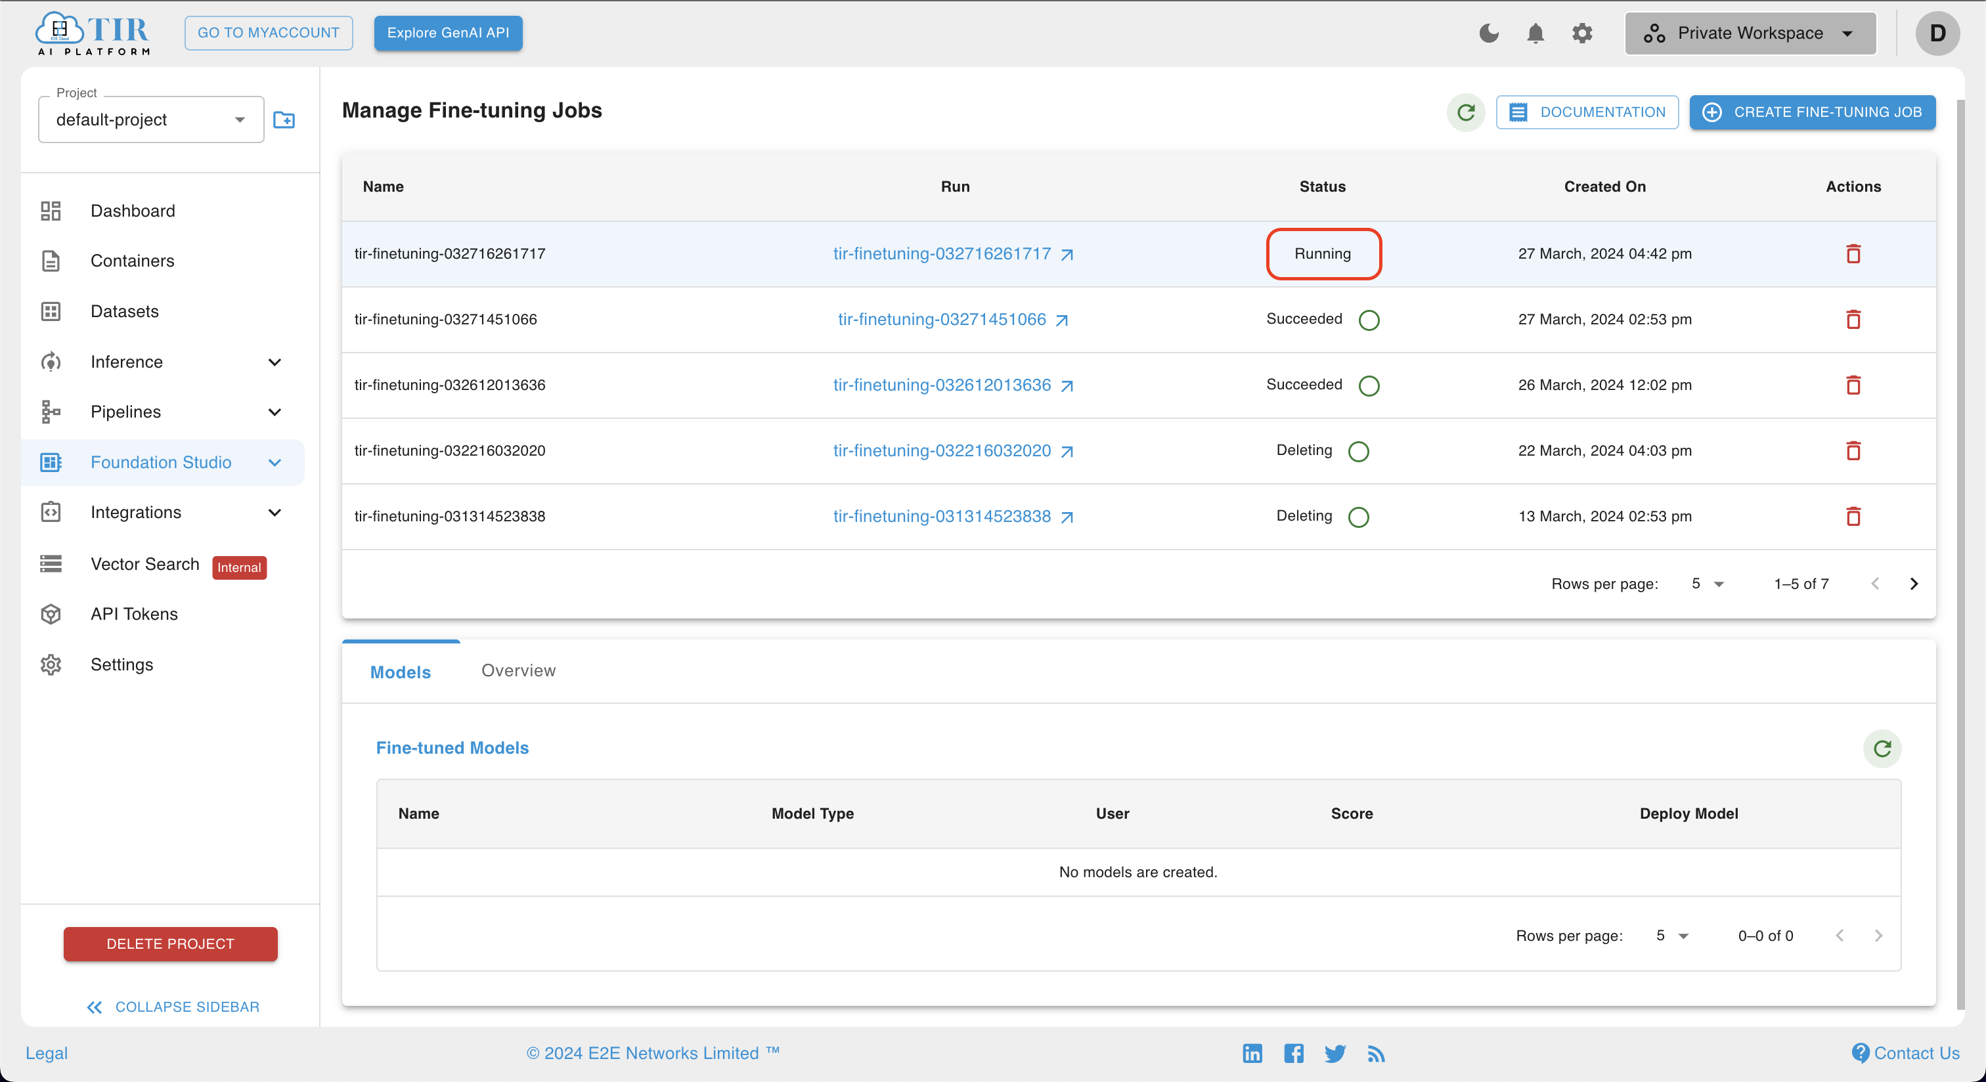Click CREATE FINE-TUNING JOB
Image resolution: width=1986 pixels, height=1082 pixels.
[x=1812, y=112]
